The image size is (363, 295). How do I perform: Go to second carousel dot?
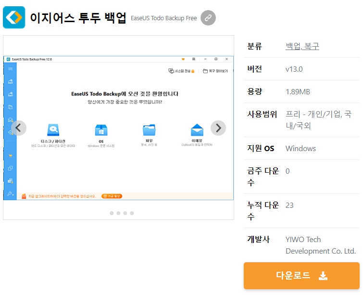tap(118, 213)
